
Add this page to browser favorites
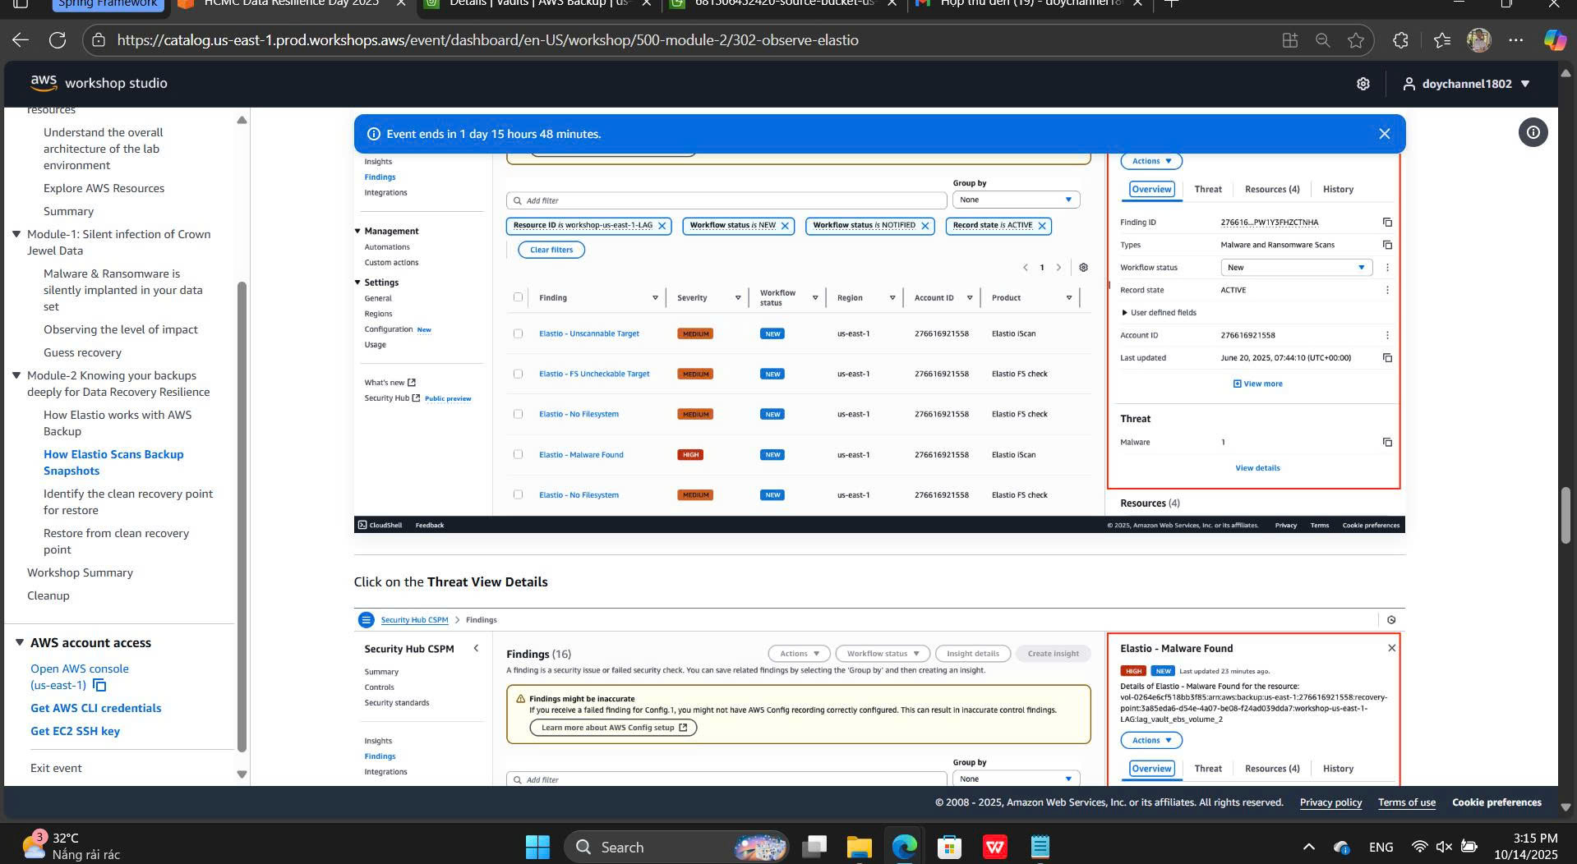[1356, 40]
